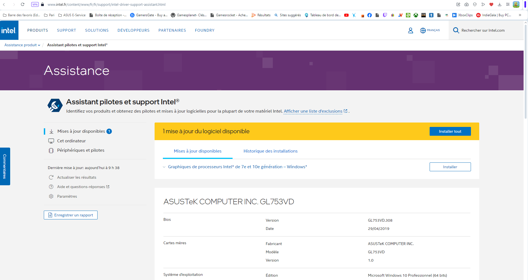Expand the Graphiques de processeurs Intel update details
The height and width of the screenshot is (280, 528).
coord(164,167)
